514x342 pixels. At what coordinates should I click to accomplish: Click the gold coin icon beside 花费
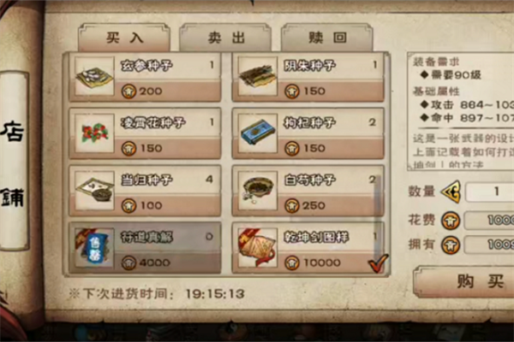point(451,221)
